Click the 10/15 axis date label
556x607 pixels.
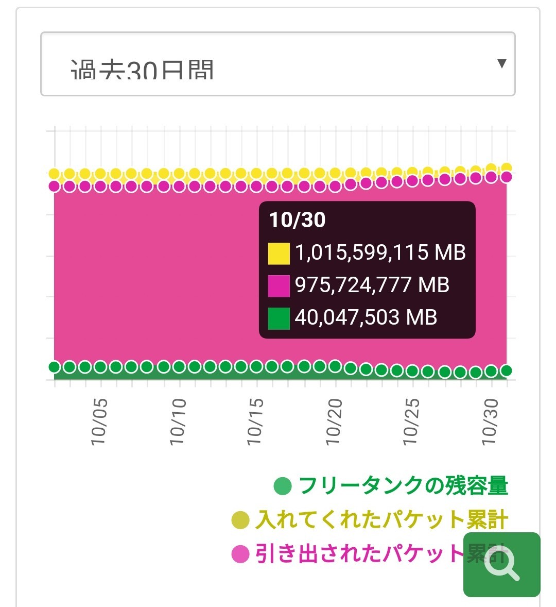pyautogui.click(x=255, y=422)
